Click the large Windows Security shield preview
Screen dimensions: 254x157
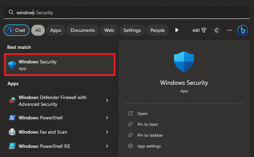(184, 62)
